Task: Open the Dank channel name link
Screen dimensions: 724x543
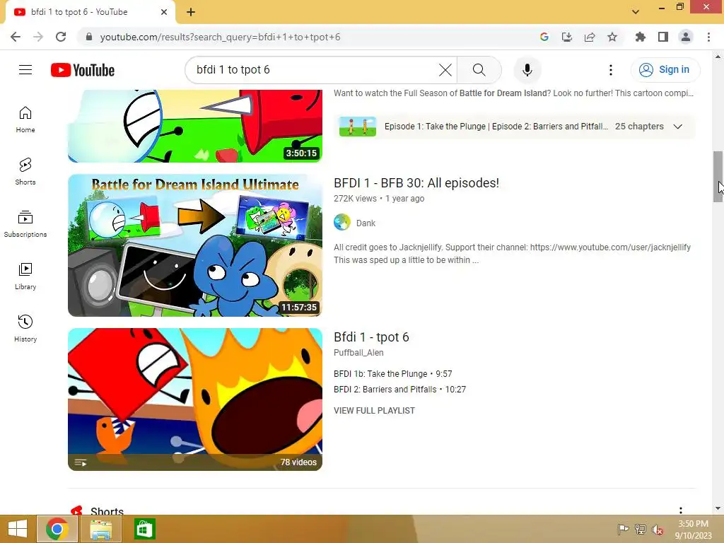Action: [x=366, y=223]
